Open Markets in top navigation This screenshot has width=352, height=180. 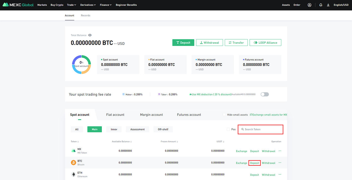click(42, 5)
